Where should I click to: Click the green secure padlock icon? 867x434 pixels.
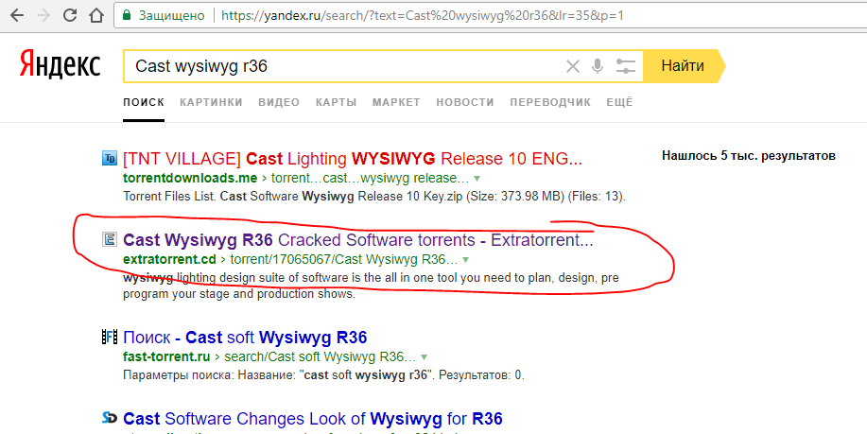pos(128,15)
